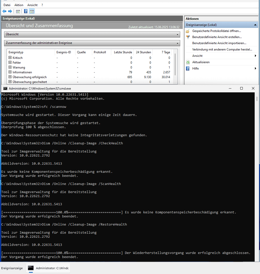The height and width of the screenshot is (274, 260).
Task: Expand the Überwachung erfolgreich row
Action: tap(10, 77)
